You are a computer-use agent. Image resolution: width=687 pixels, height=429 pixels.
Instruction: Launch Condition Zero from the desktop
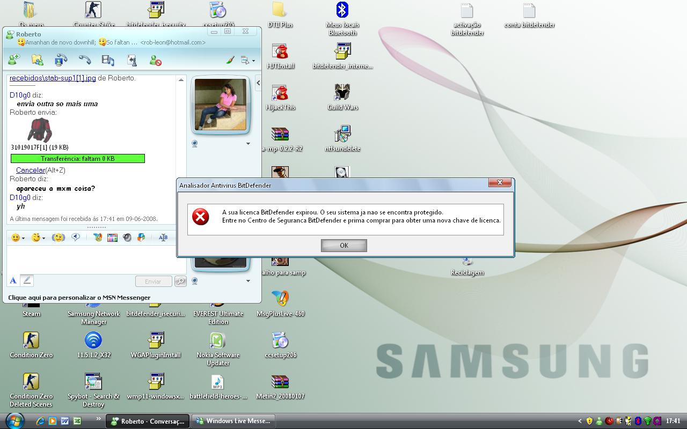[x=31, y=345]
